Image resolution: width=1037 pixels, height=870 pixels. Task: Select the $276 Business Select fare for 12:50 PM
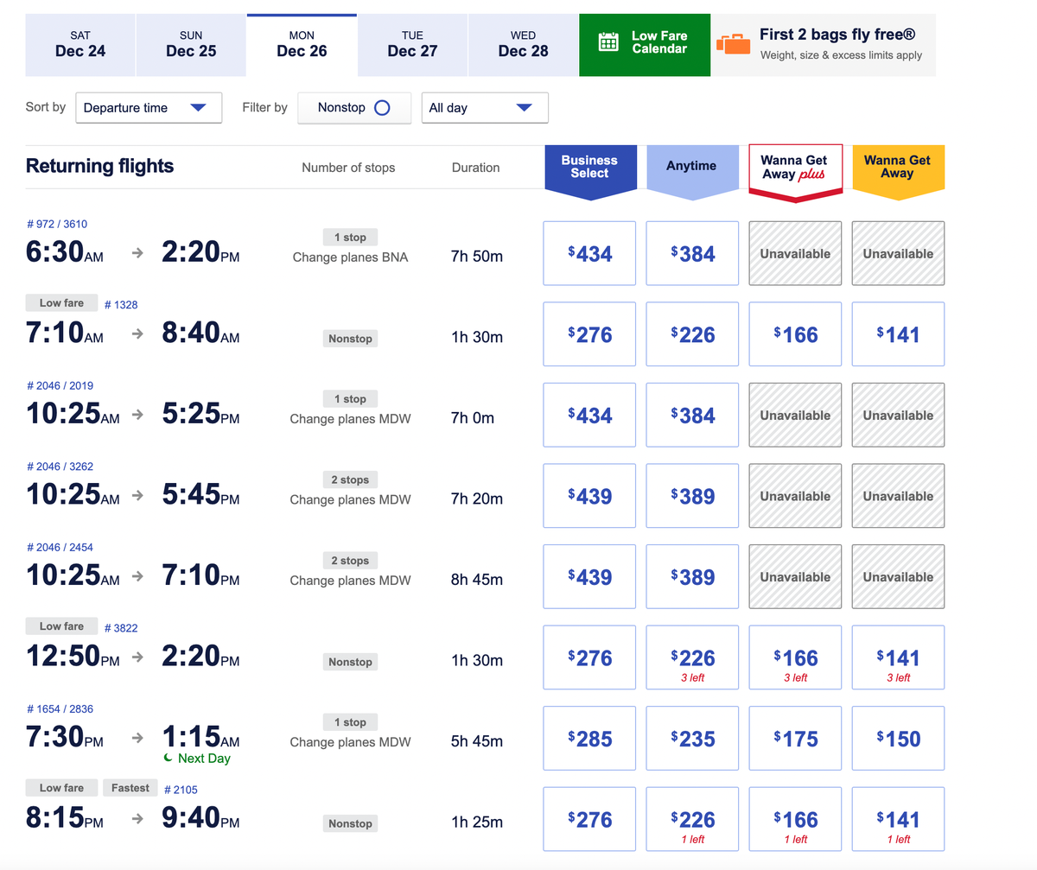point(589,657)
